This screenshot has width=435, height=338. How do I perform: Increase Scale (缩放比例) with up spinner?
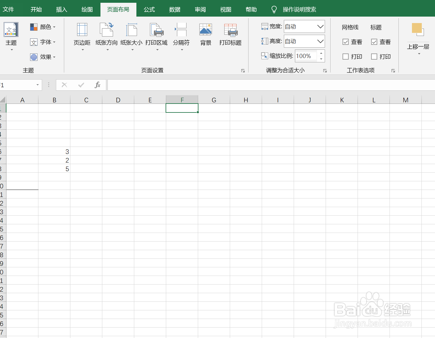[321, 53]
